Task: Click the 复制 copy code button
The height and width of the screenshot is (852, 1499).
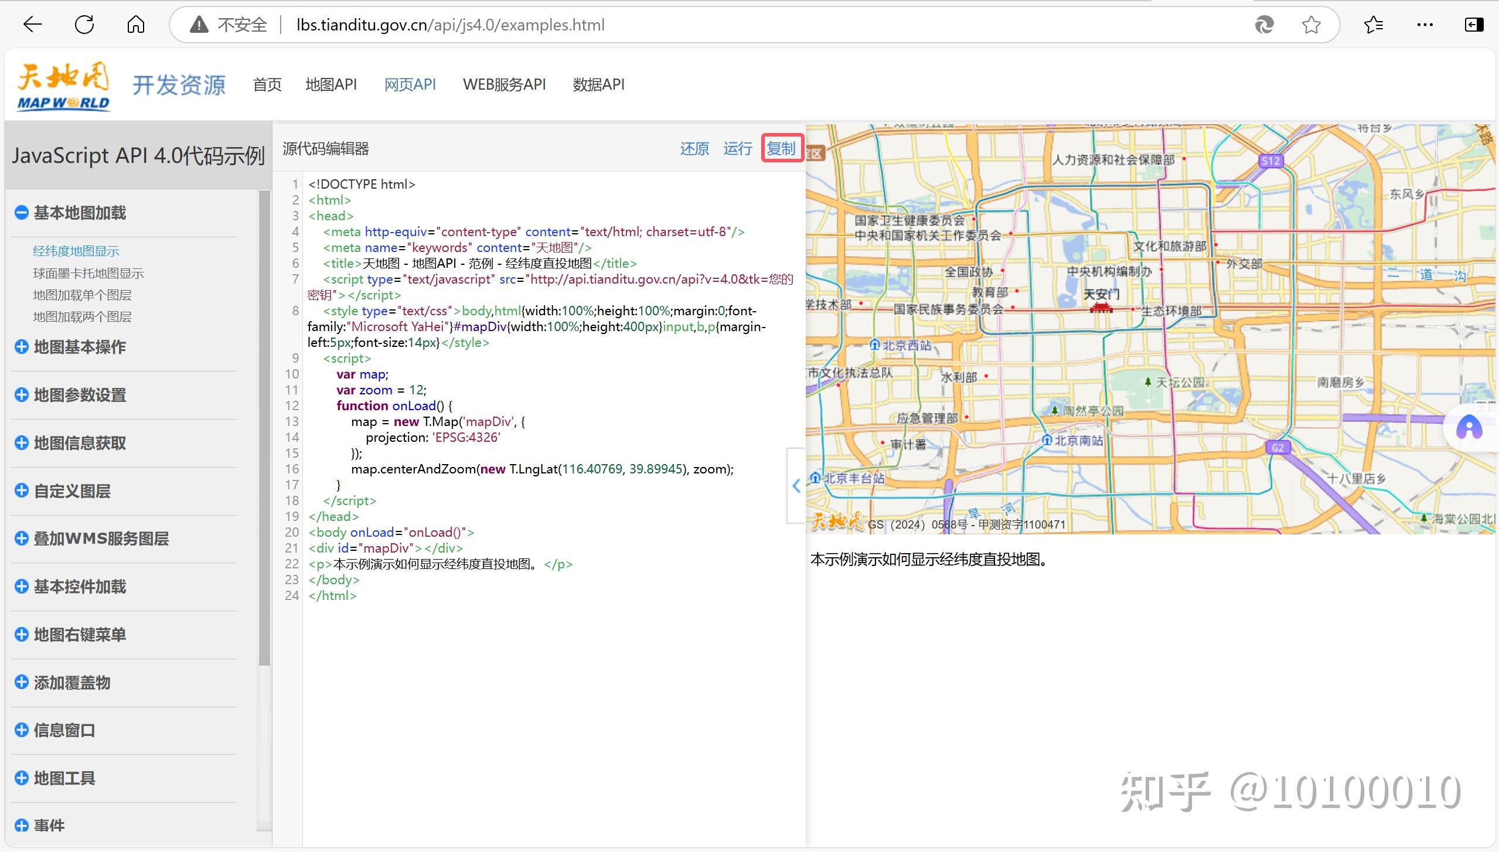Action: (781, 148)
